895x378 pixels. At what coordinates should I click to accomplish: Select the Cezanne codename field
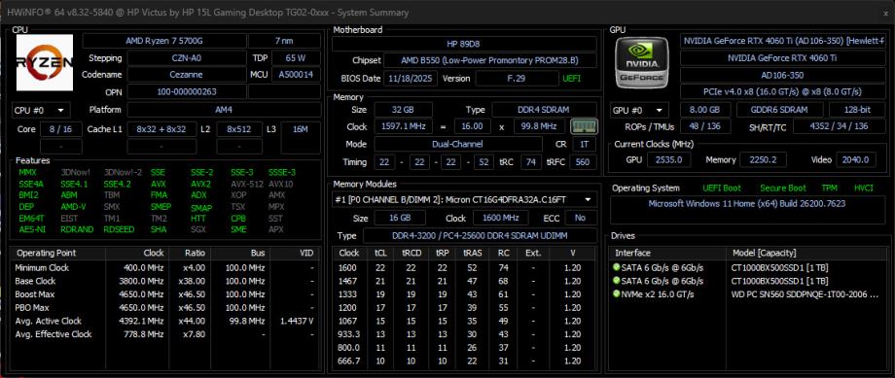(187, 75)
